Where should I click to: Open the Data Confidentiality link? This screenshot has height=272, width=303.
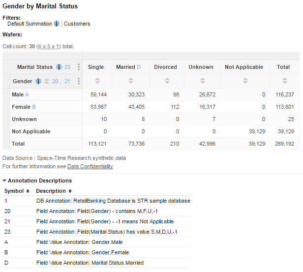coord(90,166)
